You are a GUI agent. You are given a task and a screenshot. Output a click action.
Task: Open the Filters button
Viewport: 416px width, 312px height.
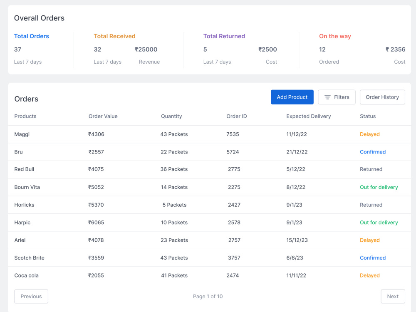click(x=337, y=97)
